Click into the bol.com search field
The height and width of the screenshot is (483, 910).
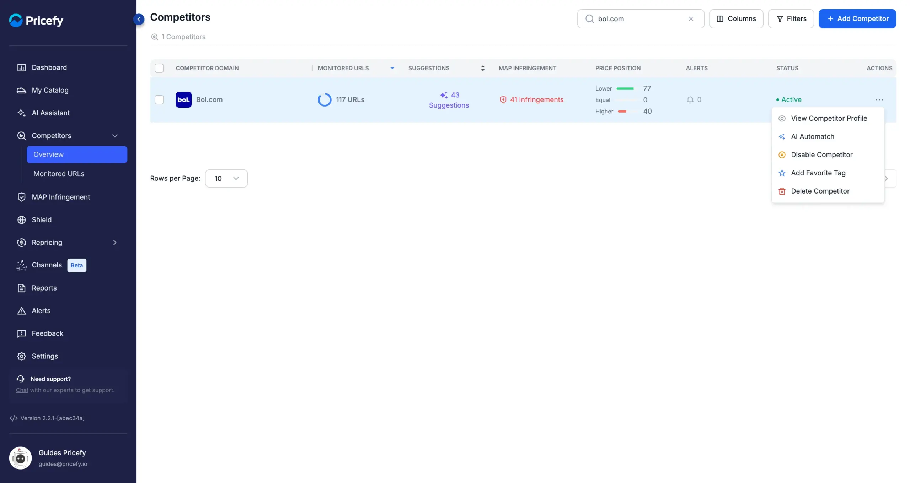point(641,19)
